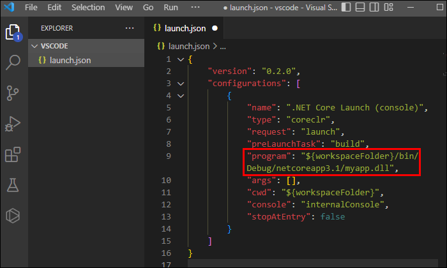Toggle bottom panel layout icon

360,7
